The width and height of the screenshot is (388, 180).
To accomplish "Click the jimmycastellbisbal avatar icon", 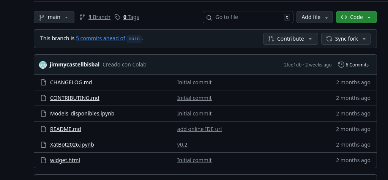I will coord(43,65).
